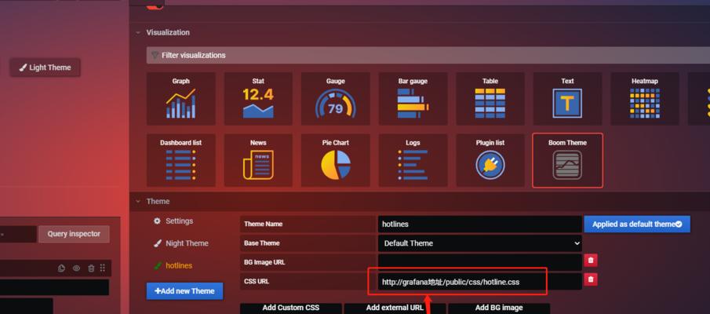Choose the Heatmap visualization
The image size is (710, 314).
(644, 99)
